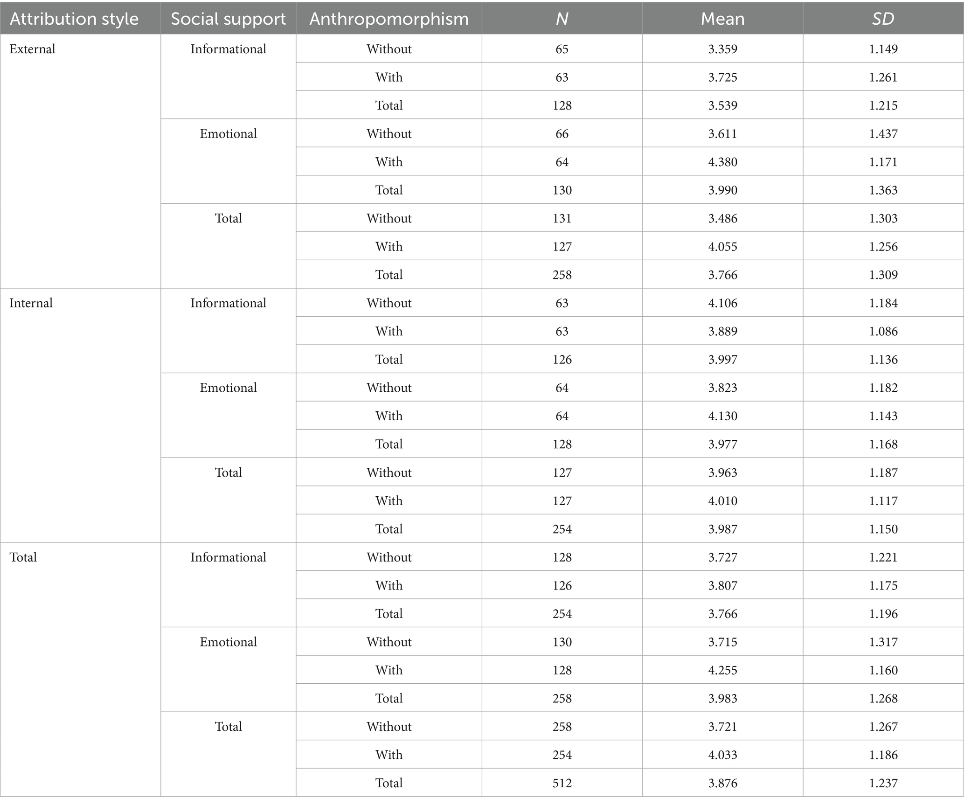Select the mean value 3.359
This screenshot has height=805, width=964.
click(x=722, y=49)
